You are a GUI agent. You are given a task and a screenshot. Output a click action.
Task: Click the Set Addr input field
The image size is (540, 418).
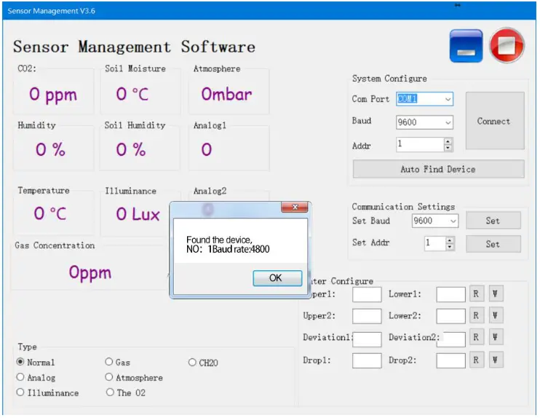(x=435, y=244)
